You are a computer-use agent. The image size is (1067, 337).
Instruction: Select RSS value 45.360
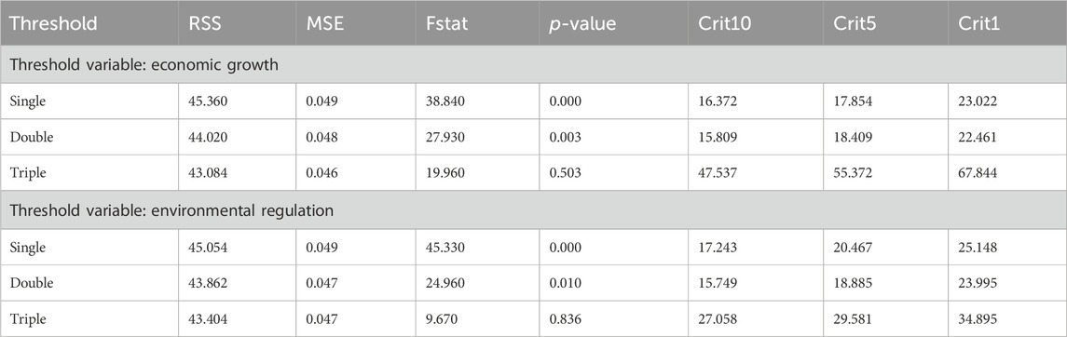coord(208,101)
